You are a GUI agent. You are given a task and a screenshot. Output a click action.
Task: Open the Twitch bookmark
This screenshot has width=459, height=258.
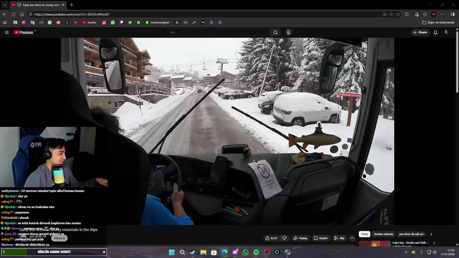pos(122,22)
